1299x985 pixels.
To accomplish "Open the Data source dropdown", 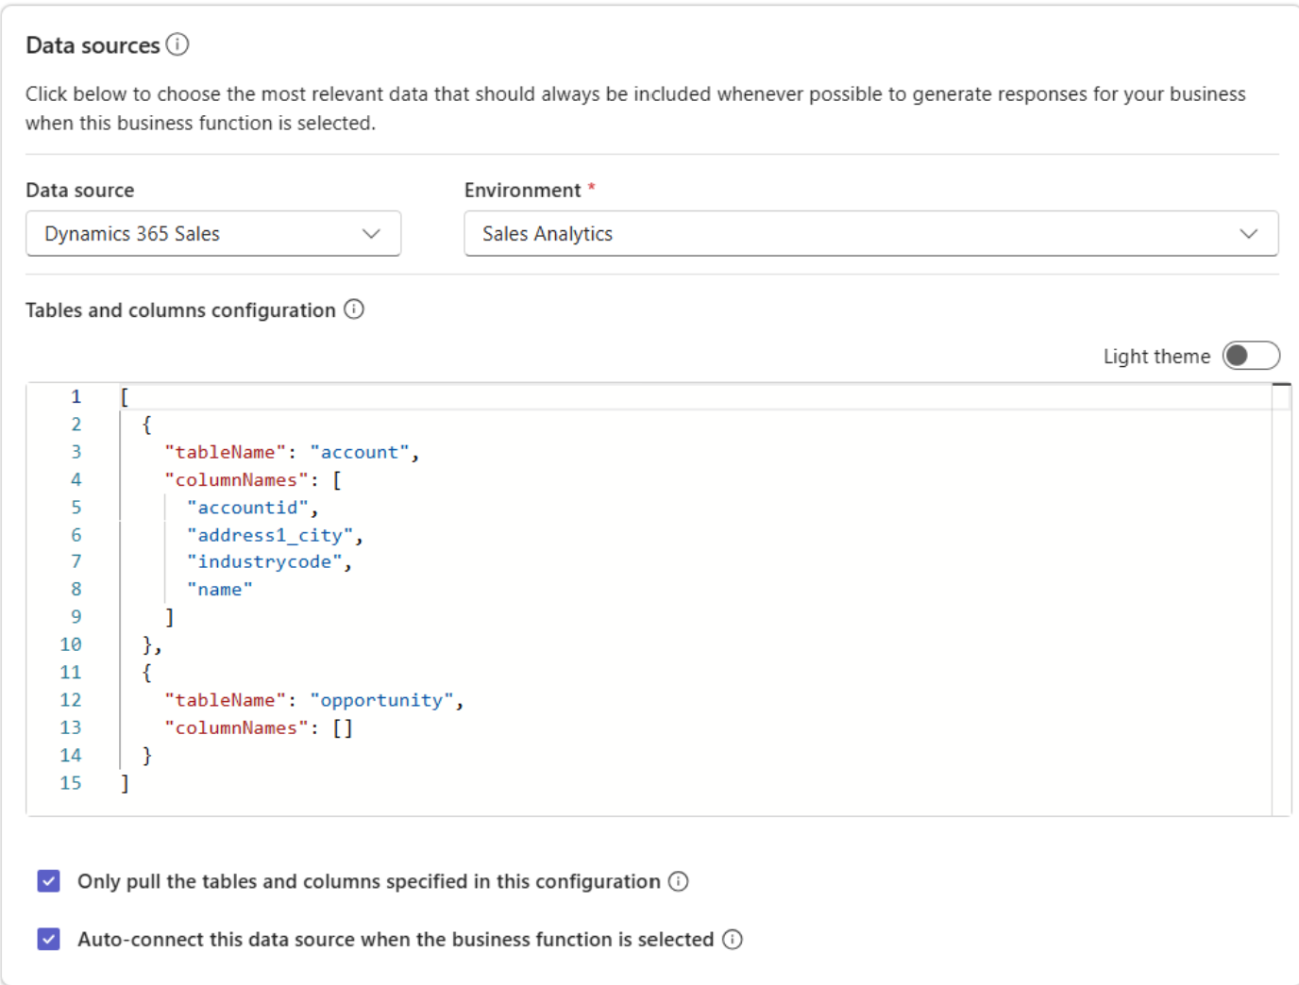I will tap(370, 233).
